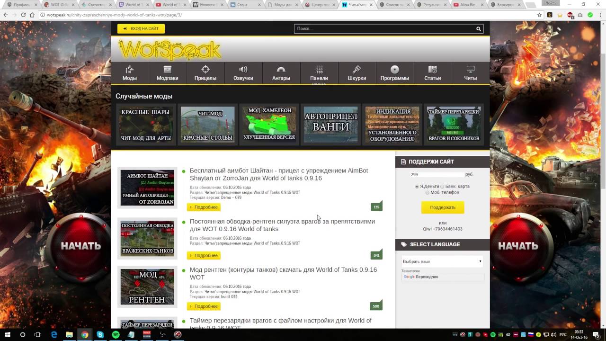
Task: Switch to the Блокировка browser tab
Action: 506,4
